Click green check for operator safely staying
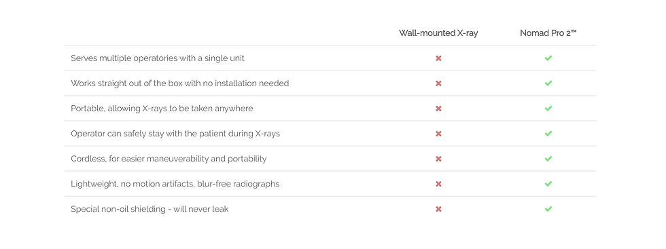The height and width of the screenshot is (249, 666). pyautogui.click(x=548, y=133)
